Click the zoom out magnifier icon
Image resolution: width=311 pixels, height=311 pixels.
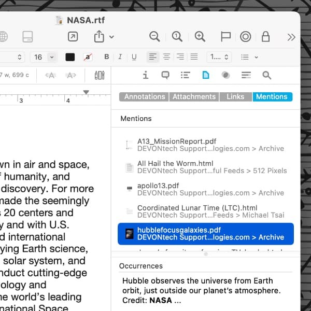pyautogui.click(x=154, y=36)
